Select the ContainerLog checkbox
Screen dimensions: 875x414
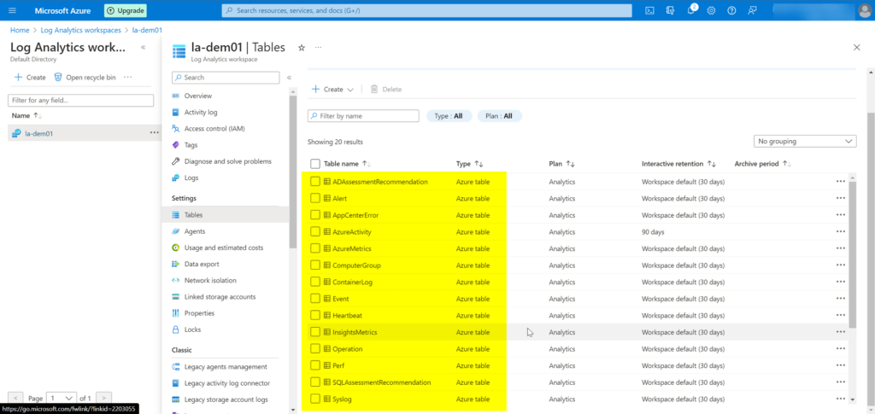click(315, 282)
